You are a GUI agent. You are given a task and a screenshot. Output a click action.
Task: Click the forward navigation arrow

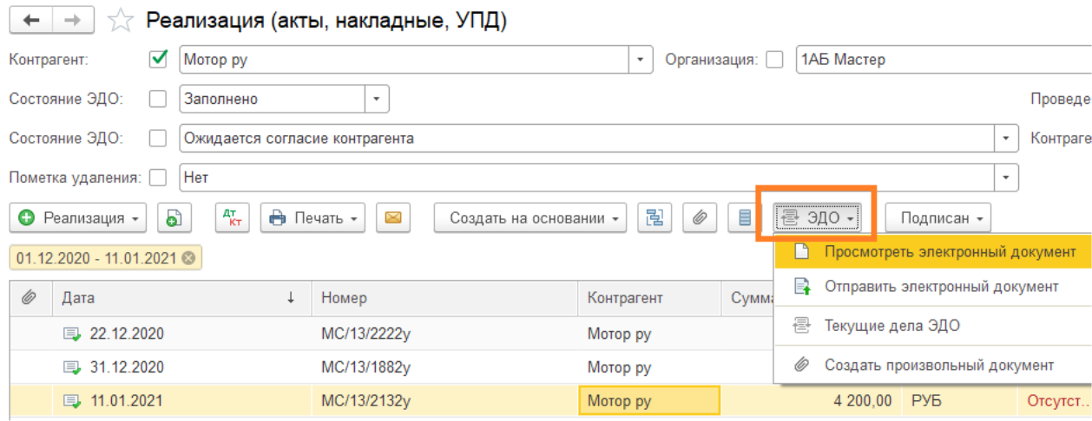[75, 22]
